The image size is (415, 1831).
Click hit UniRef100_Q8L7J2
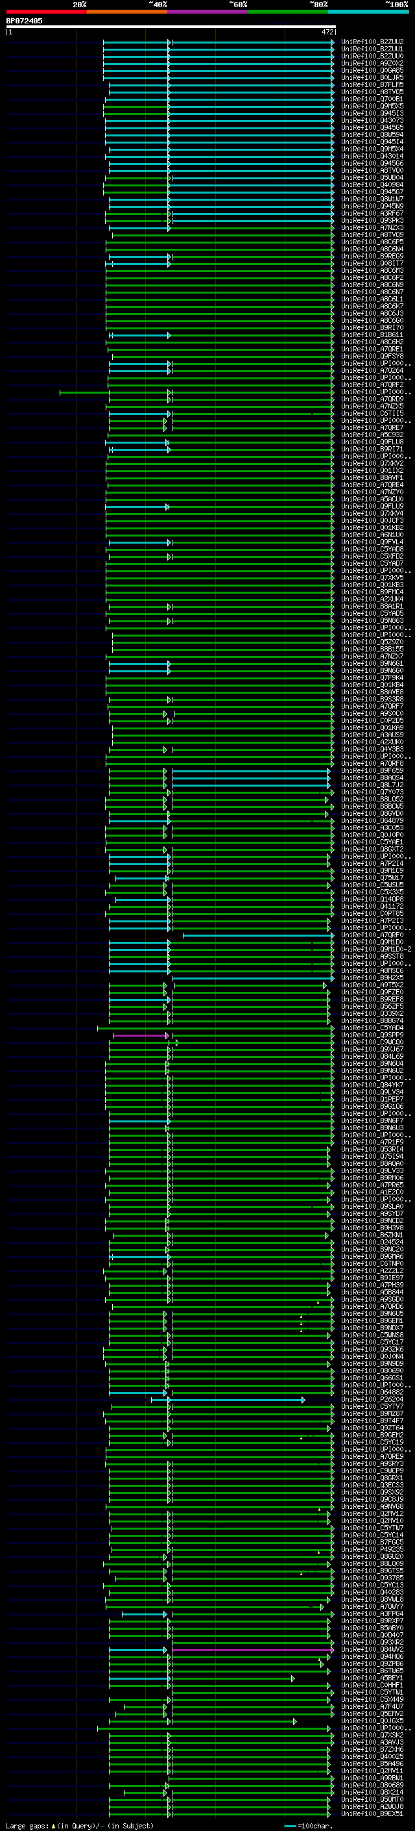372,785
